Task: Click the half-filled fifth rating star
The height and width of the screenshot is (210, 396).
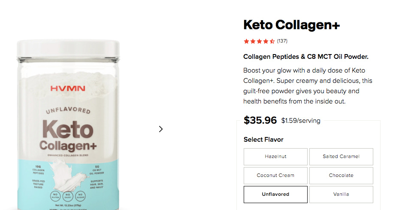Action: pos(272,41)
